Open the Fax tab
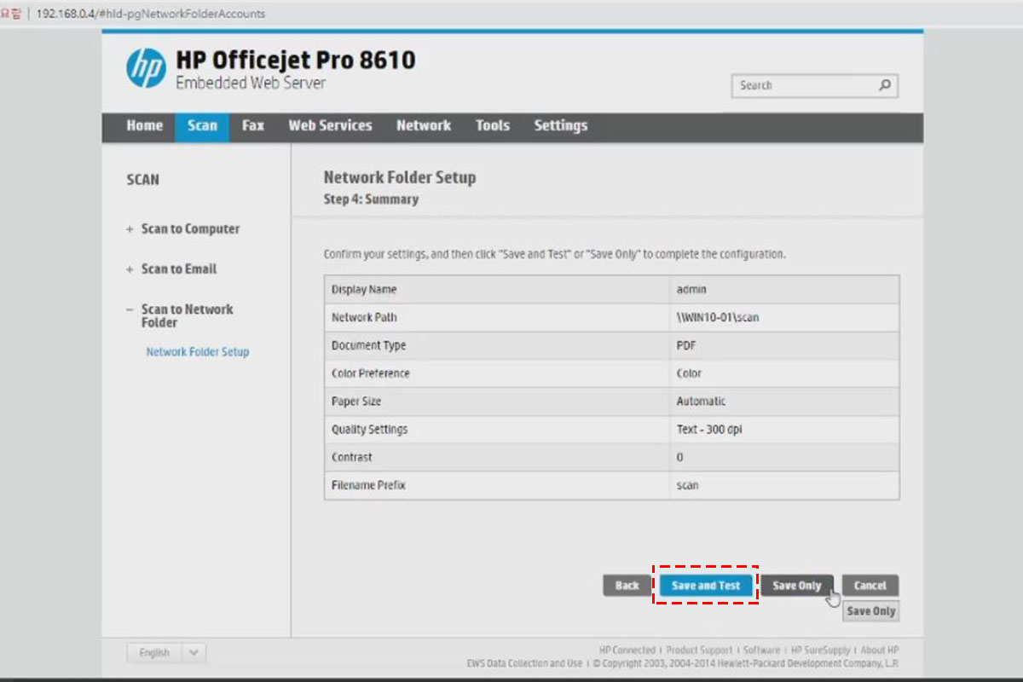This screenshot has height=682, width=1023. click(252, 126)
